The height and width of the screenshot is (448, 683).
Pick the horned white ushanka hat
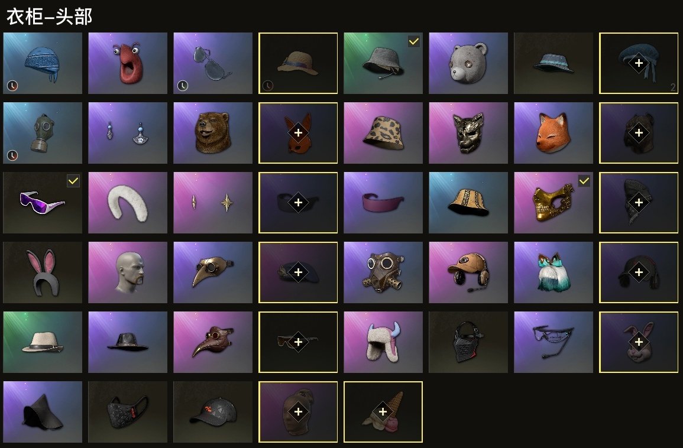[383, 342]
